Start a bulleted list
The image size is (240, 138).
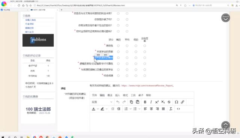click(x=135, y=109)
